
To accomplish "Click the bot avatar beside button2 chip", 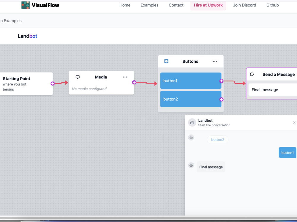I will pyautogui.click(x=191, y=137).
